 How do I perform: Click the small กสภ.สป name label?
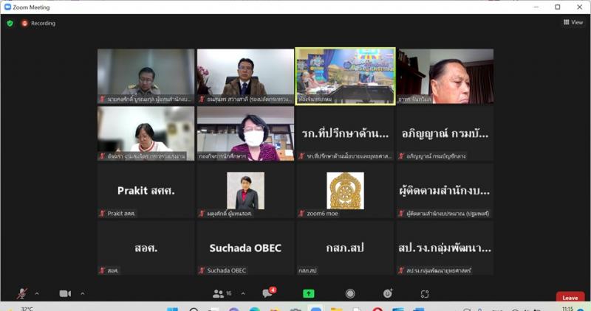tap(307, 270)
